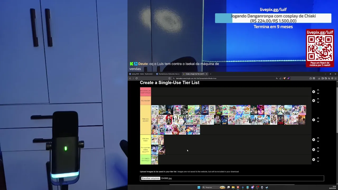Select first image in Por que tem anime tier
This screenshot has height=190, width=338.
coord(154,150)
